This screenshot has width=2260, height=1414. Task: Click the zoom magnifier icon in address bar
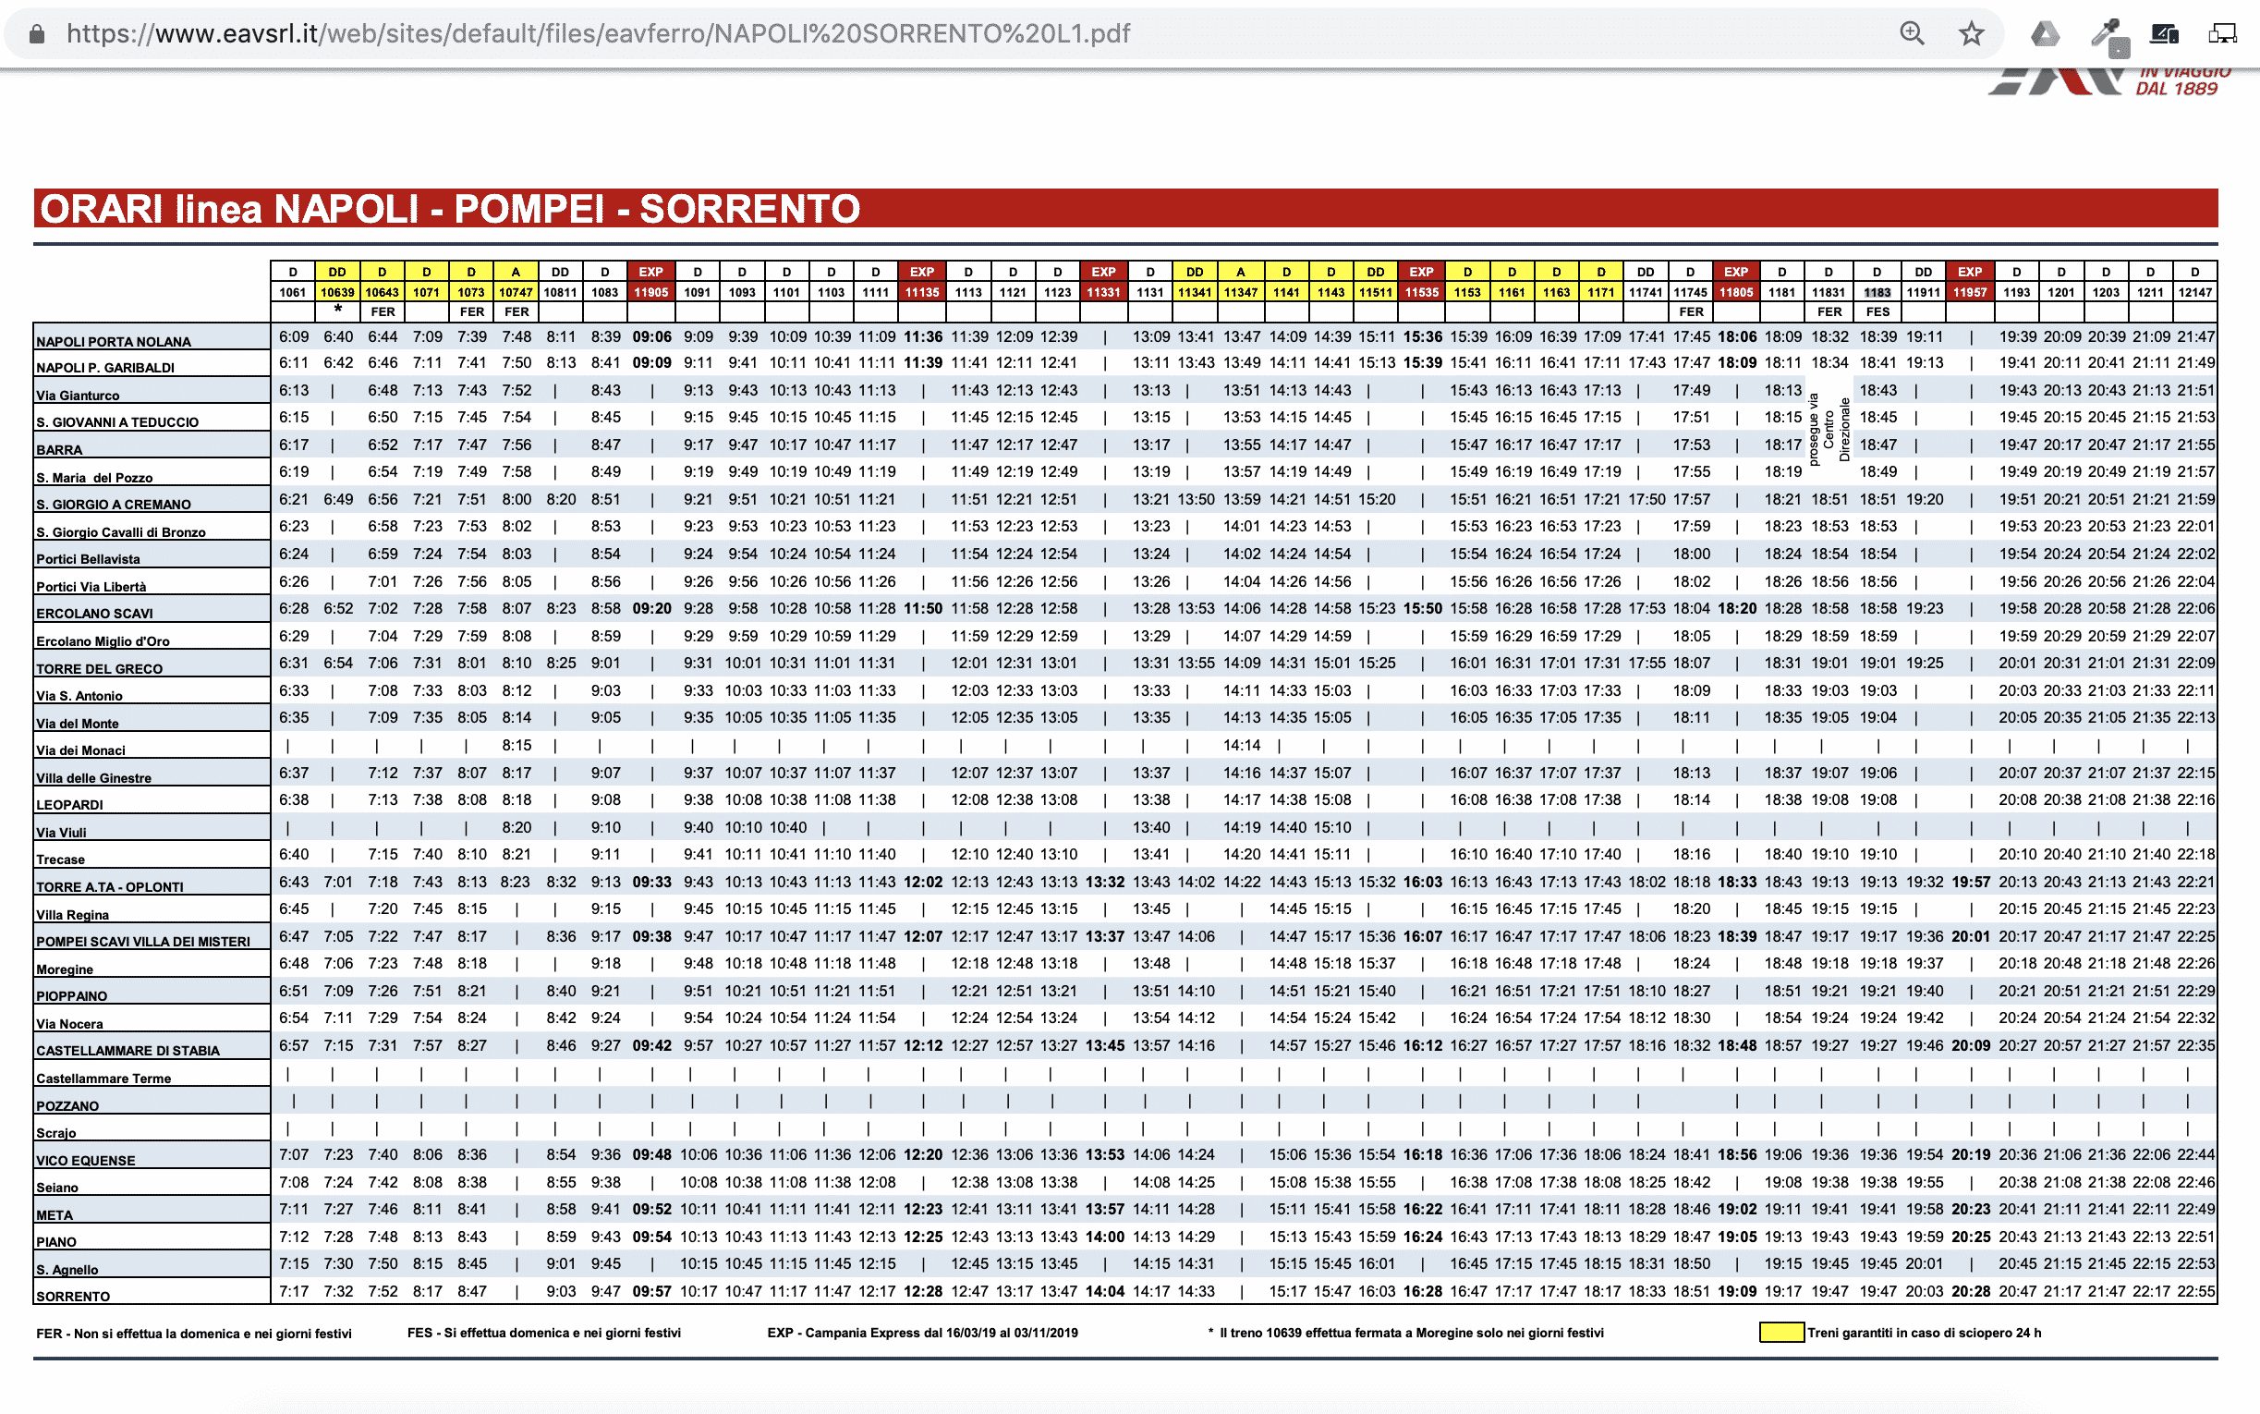tap(1913, 33)
